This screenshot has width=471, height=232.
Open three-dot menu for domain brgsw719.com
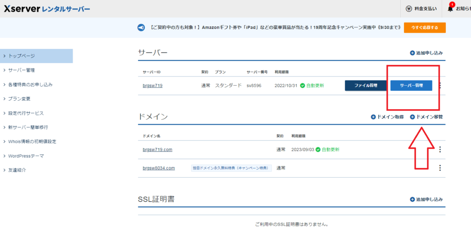point(440,150)
